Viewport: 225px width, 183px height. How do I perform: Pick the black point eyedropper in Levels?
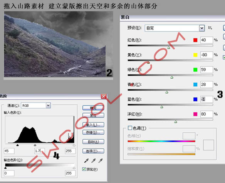click(x=86, y=161)
